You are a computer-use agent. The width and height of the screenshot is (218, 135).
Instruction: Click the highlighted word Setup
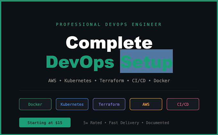tap(147, 61)
